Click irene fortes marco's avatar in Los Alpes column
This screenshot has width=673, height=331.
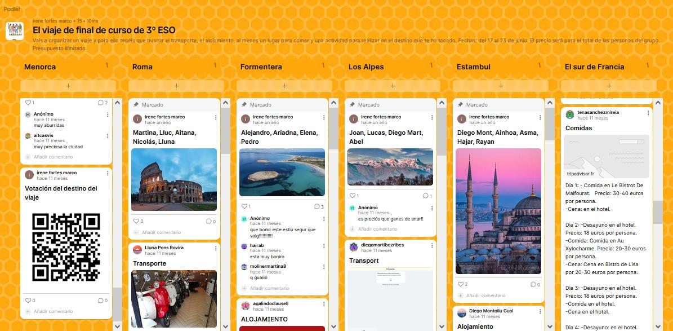pos(355,119)
